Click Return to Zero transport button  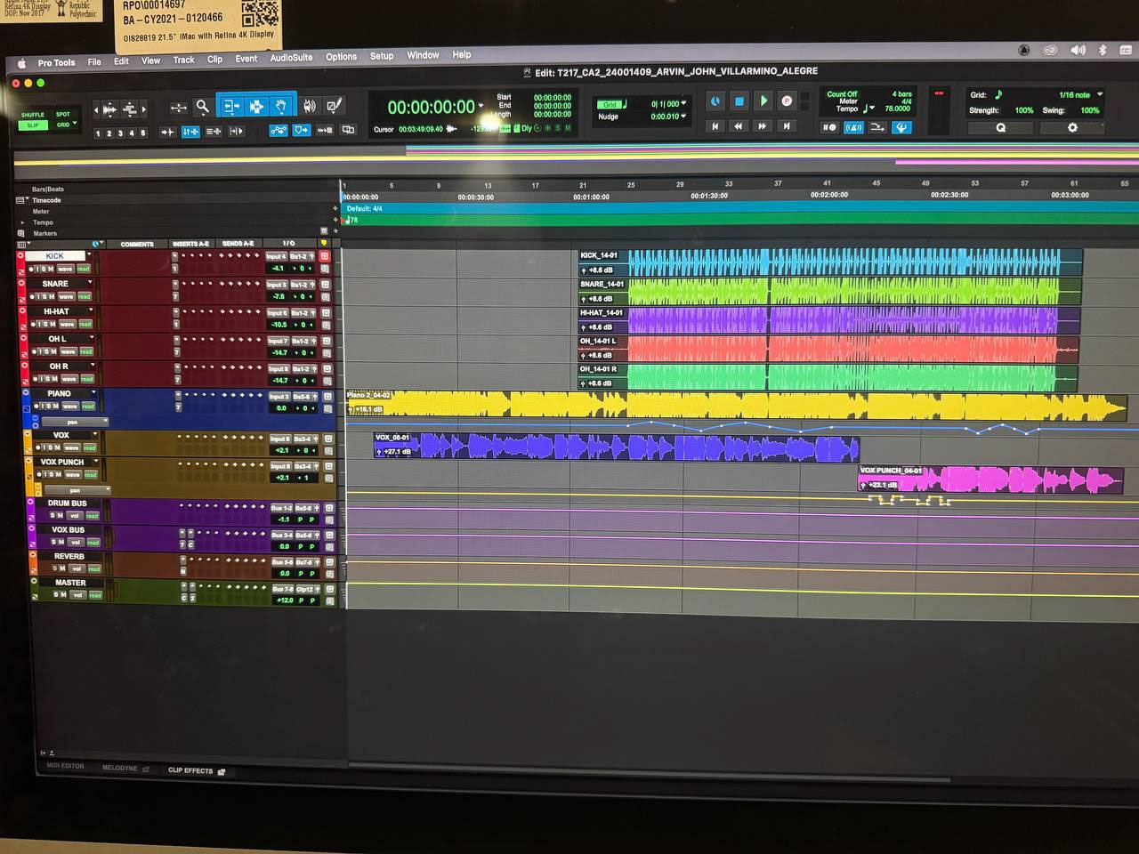pyautogui.click(x=715, y=126)
